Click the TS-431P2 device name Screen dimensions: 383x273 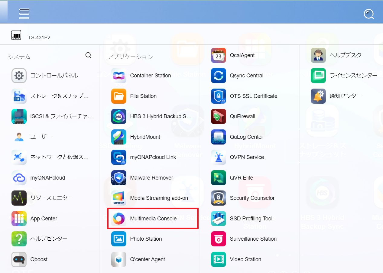[x=39, y=38]
